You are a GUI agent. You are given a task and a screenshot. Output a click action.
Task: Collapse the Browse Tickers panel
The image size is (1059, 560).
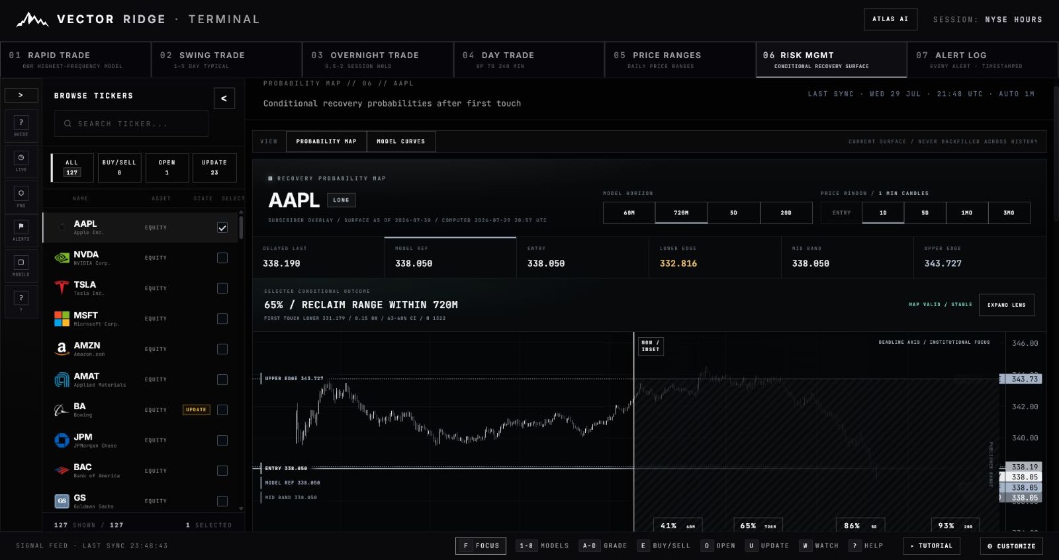[x=224, y=98]
